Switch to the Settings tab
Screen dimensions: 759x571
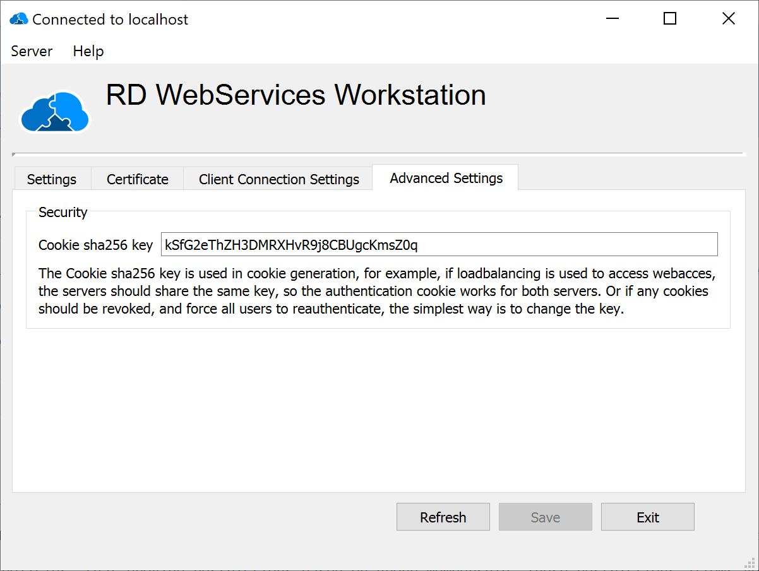tap(52, 179)
